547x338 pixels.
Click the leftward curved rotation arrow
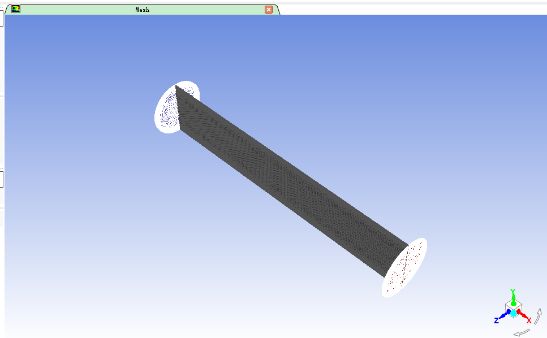pos(523,332)
